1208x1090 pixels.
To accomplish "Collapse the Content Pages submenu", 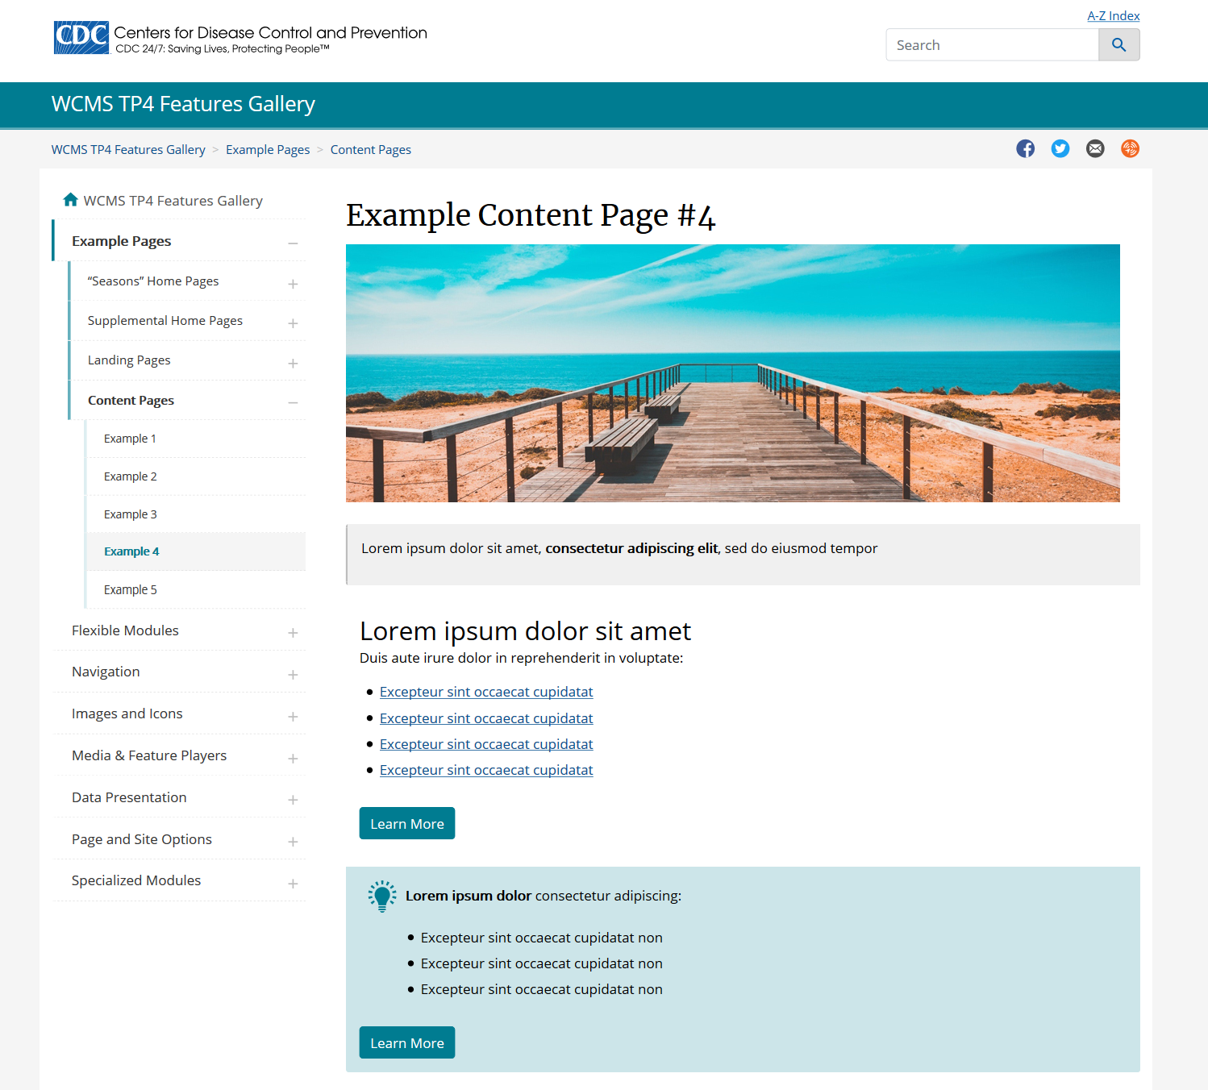I will [293, 402].
